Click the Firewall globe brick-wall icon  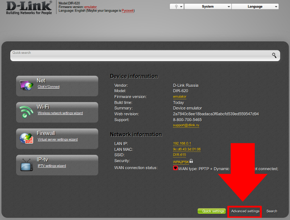(26, 139)
